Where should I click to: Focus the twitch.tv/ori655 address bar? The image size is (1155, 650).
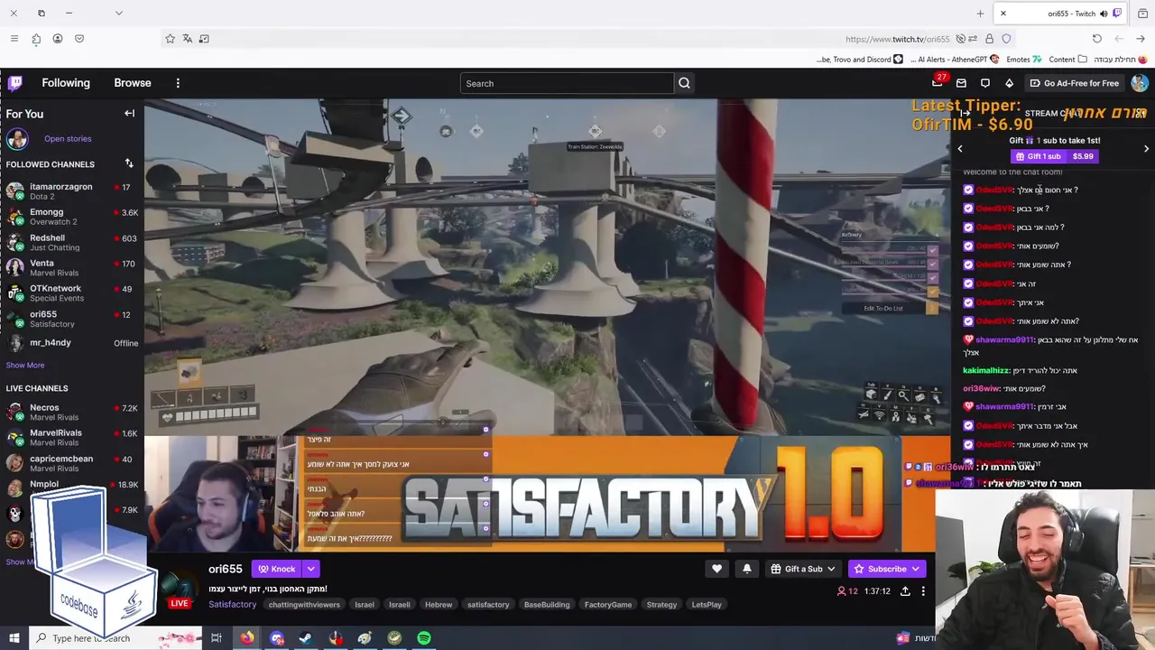coord(587,39)
